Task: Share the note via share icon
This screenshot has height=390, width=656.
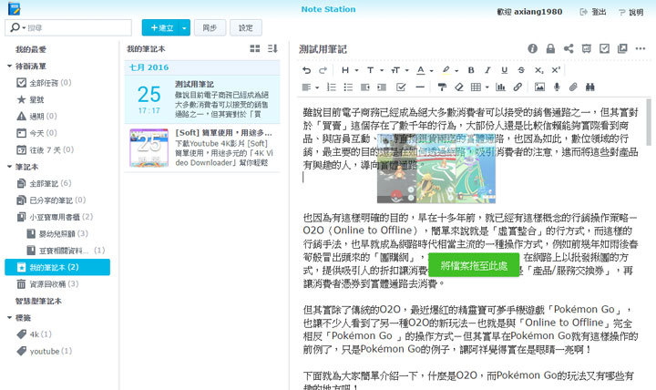Action: pyautogui.click(x=569, y=48)
